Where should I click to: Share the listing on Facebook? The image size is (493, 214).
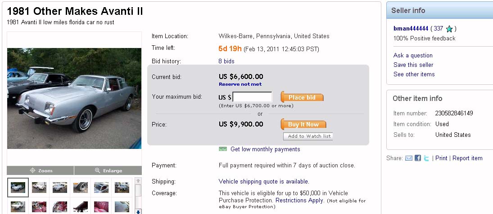click(x=418, y=158)
